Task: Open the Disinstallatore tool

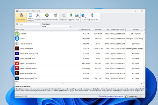Action: [x=21, y=17]
